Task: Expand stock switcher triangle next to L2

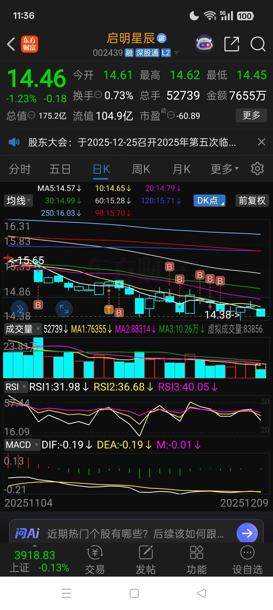Action: tap(176, 53)
